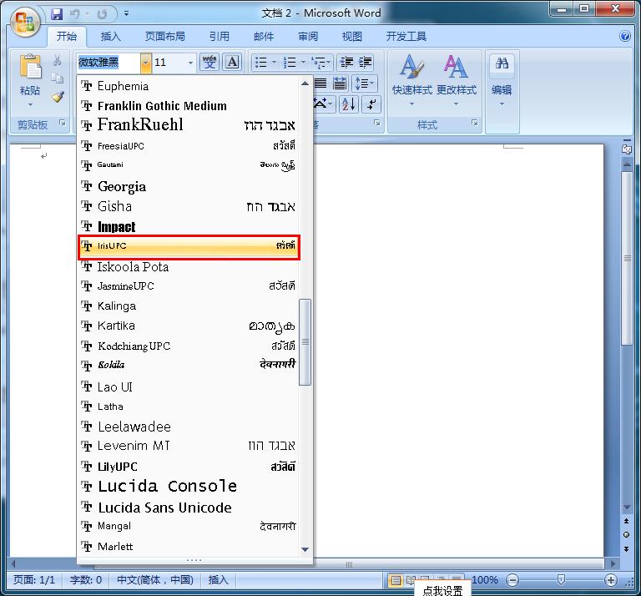Increase paragraph indent
641x596 pixels.
tap(365, 62)
